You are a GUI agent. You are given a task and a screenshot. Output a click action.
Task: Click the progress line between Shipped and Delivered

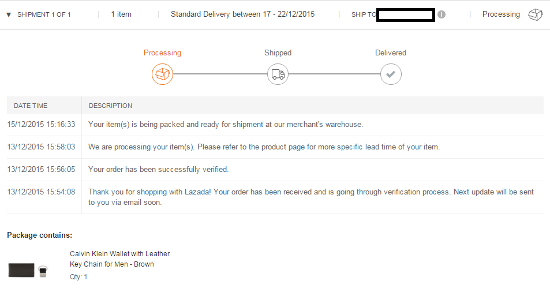pos(334,74)
